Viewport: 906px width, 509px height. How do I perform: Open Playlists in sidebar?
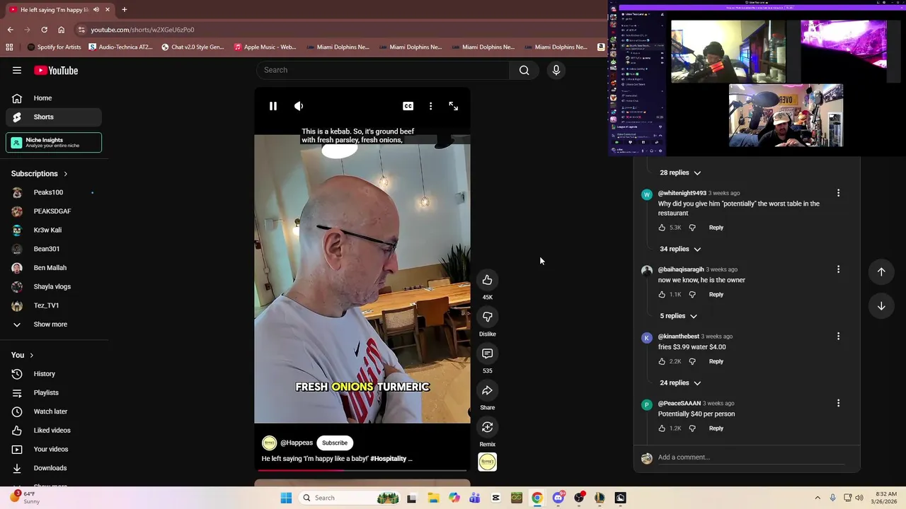point(54,392)
